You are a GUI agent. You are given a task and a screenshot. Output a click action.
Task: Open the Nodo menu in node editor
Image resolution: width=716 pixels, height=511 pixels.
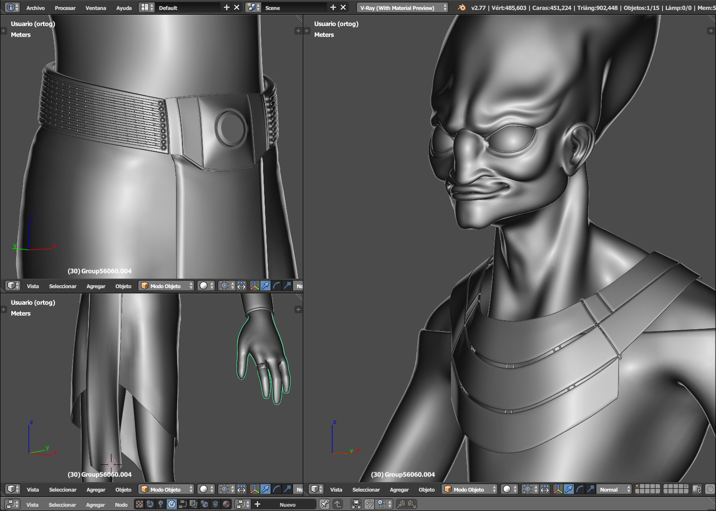[x=121, y=505]
